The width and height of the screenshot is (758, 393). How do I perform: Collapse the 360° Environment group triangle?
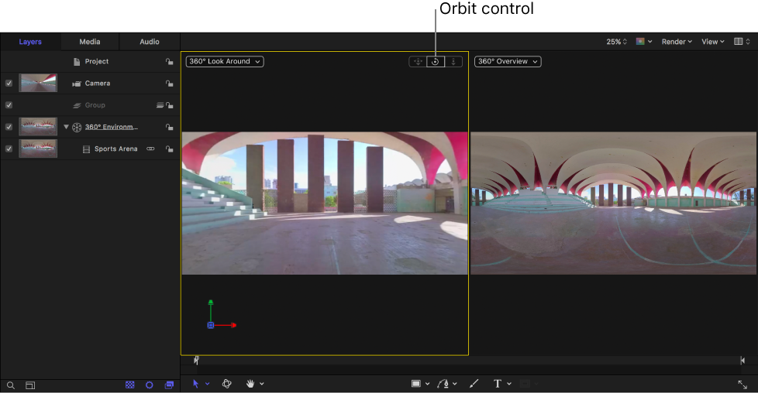66,127
